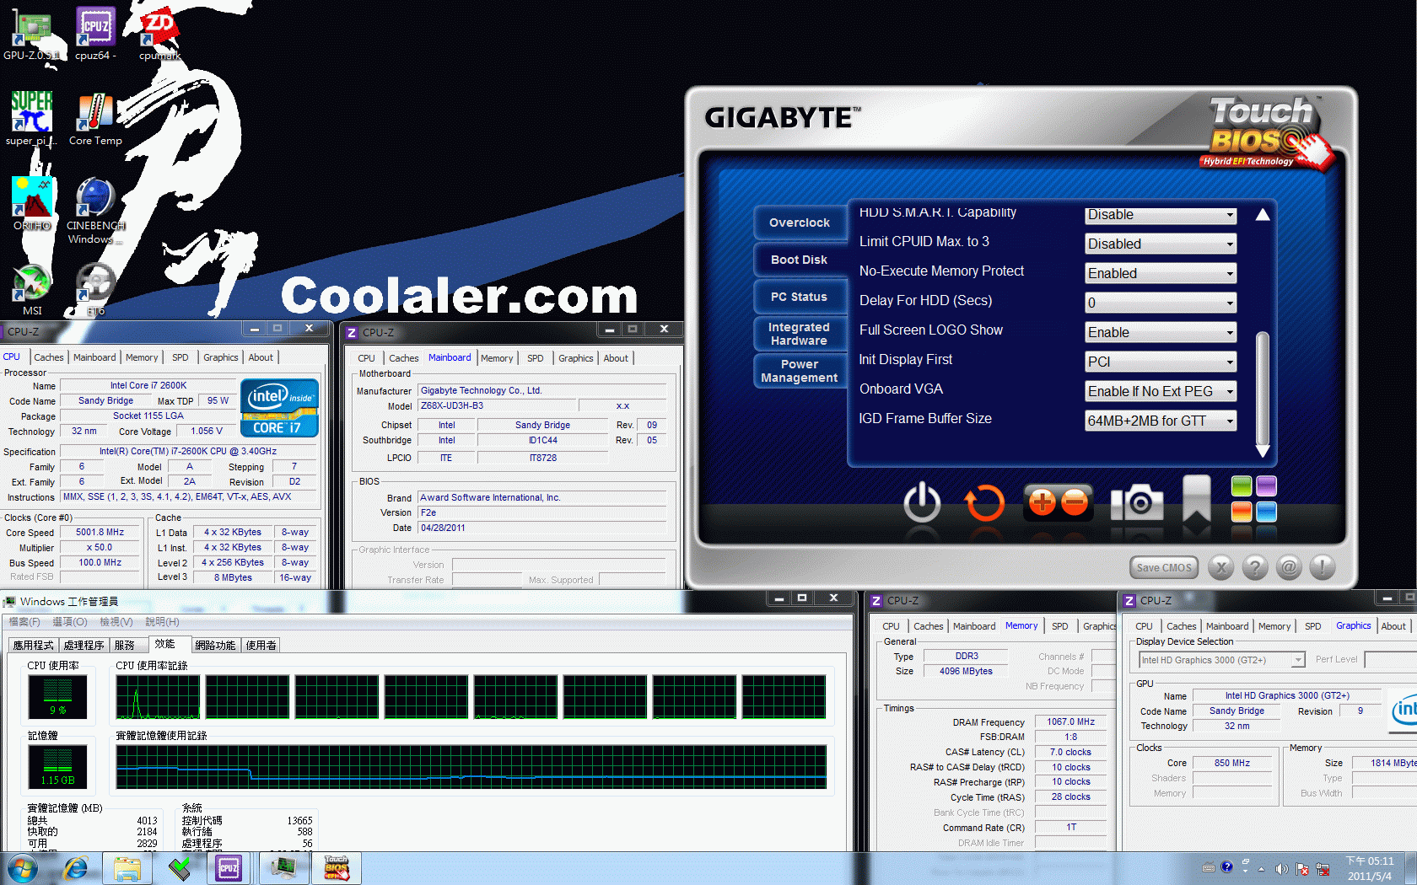
Task: Click the white up arrow above the scrollbar
Action: (1263, 215)
